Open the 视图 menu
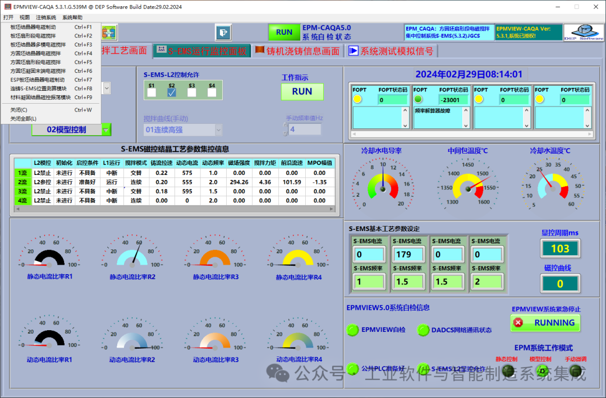The width and height of the screenshot is (606, 398). point(25,17)
